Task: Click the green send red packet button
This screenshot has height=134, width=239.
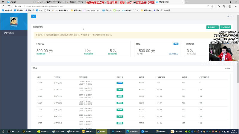Action: tap(212, 27)
